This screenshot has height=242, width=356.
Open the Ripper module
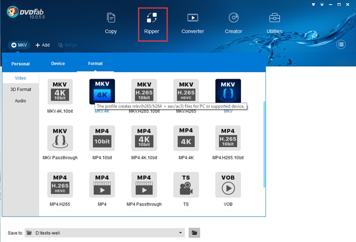(x=152, y=23)
